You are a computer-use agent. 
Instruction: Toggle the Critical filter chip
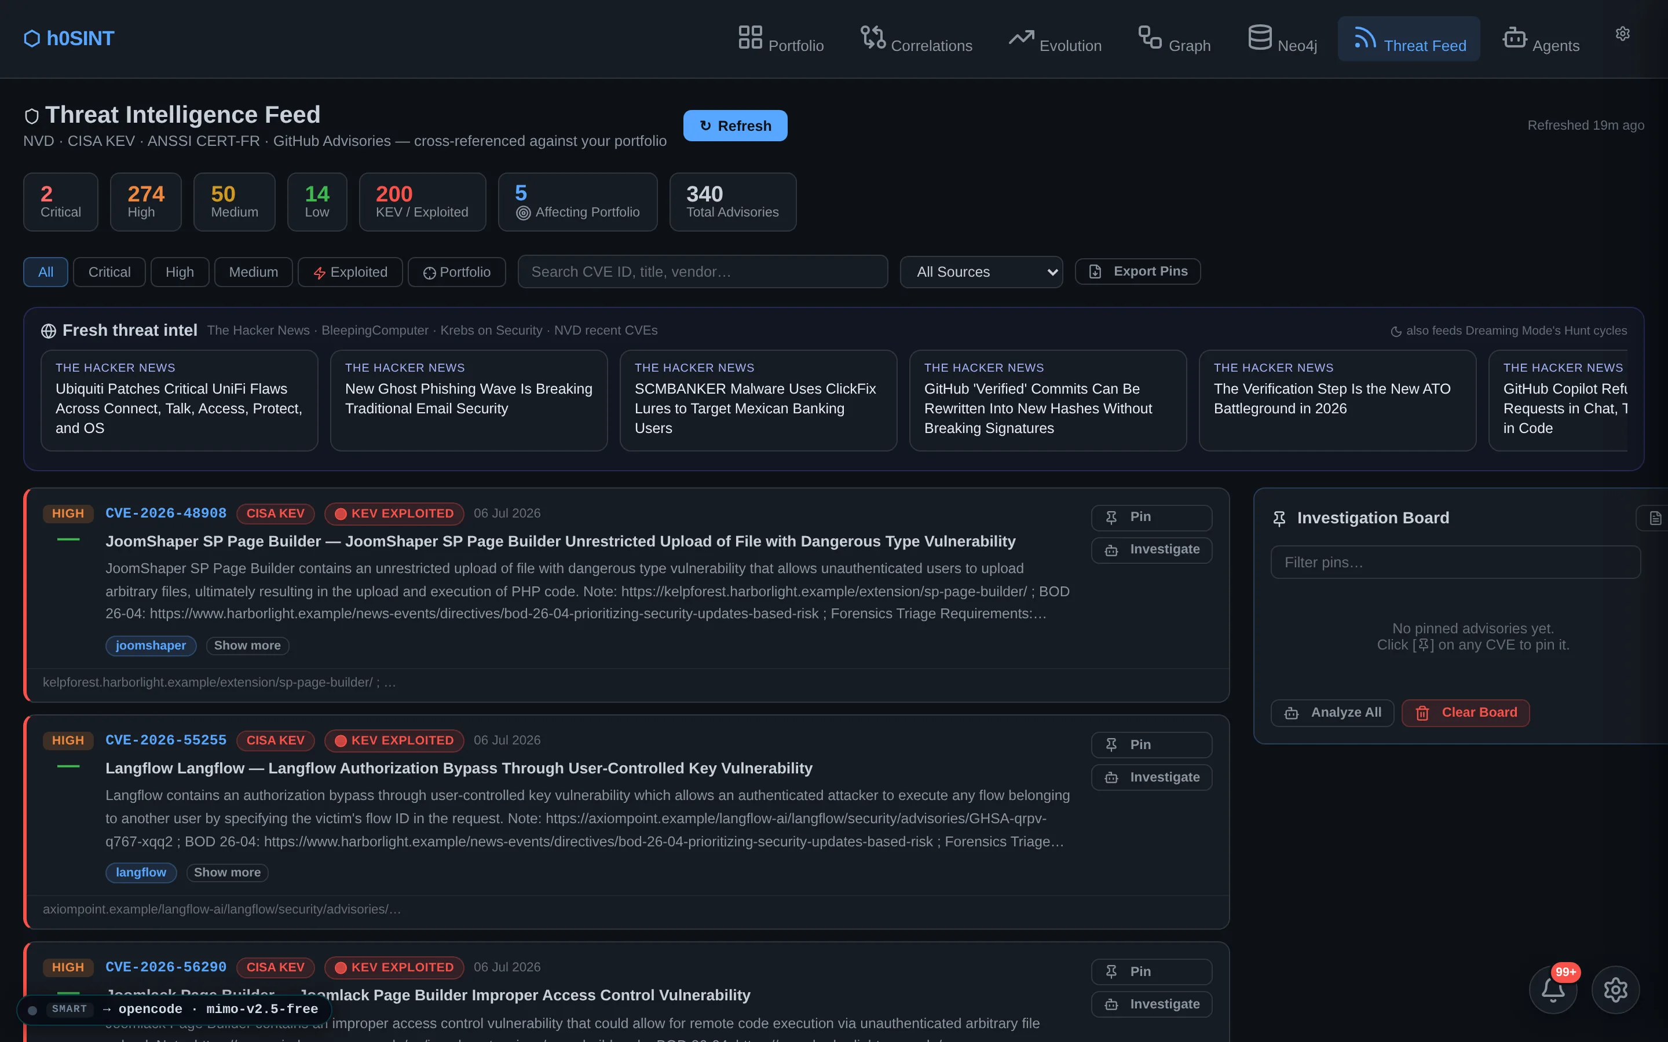coord(109,272)
